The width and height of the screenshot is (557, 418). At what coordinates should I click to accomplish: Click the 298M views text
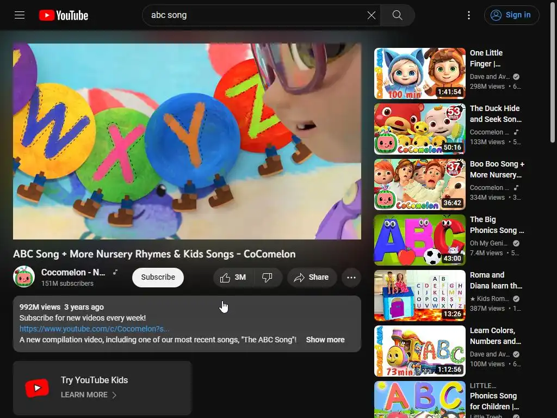(x=487, y=87)
